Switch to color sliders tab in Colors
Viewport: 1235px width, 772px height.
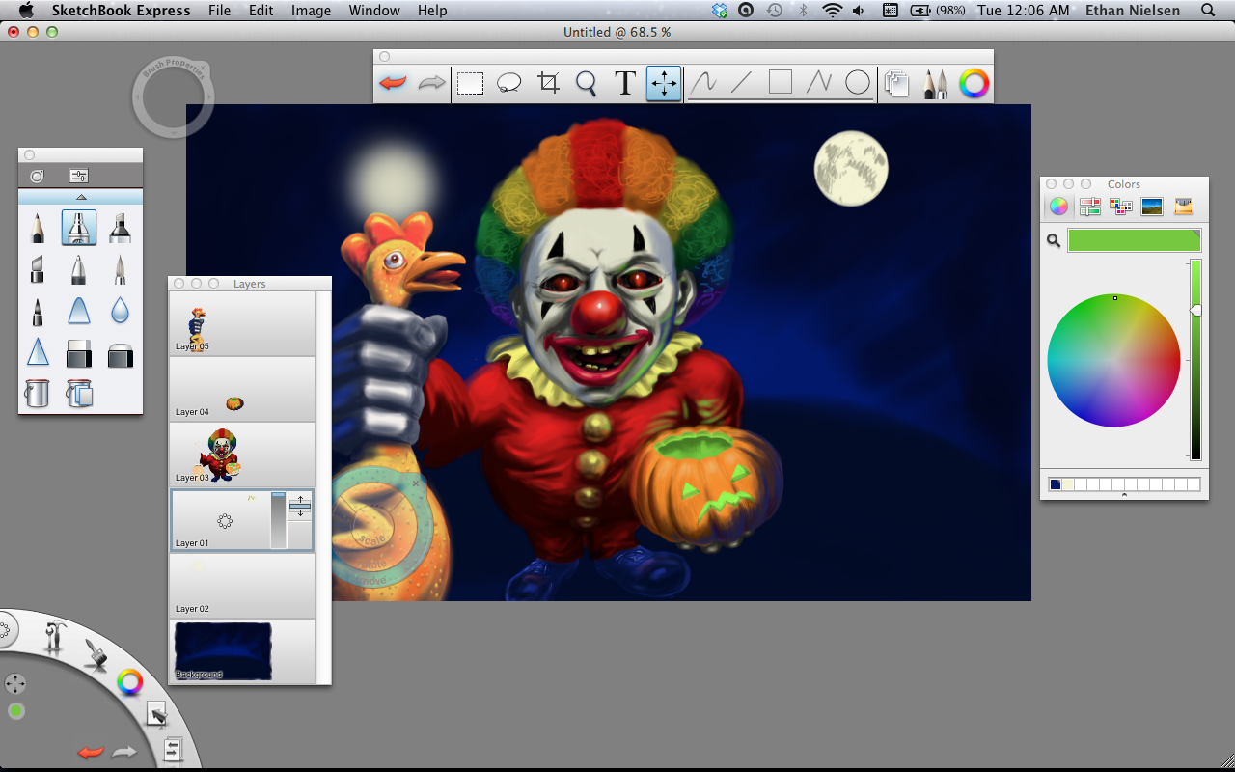tap(1090, 206)
